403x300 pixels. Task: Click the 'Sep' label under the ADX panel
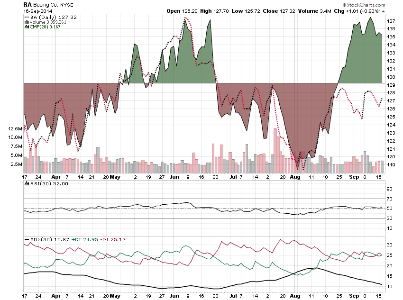point(354,296)
